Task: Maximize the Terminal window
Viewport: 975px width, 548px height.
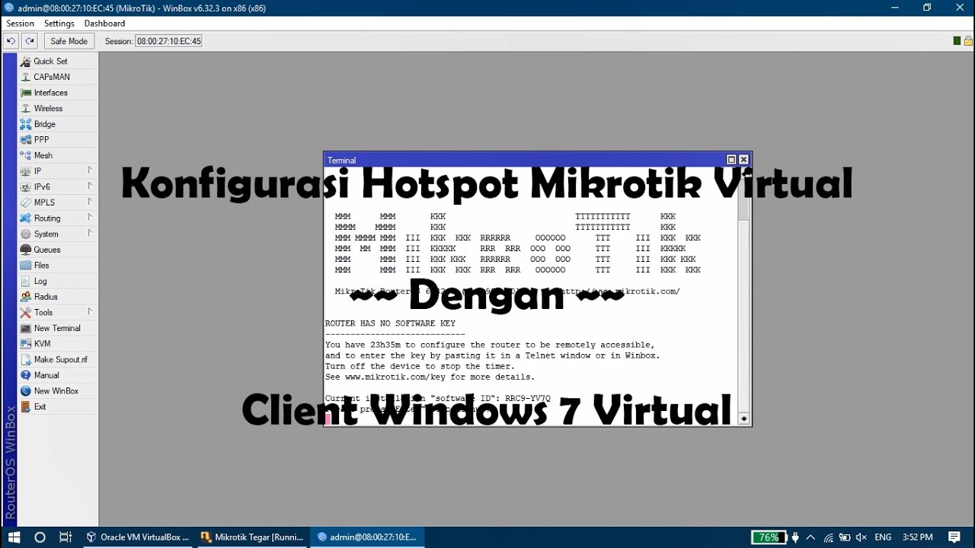Action: click(x=731, y=160)
